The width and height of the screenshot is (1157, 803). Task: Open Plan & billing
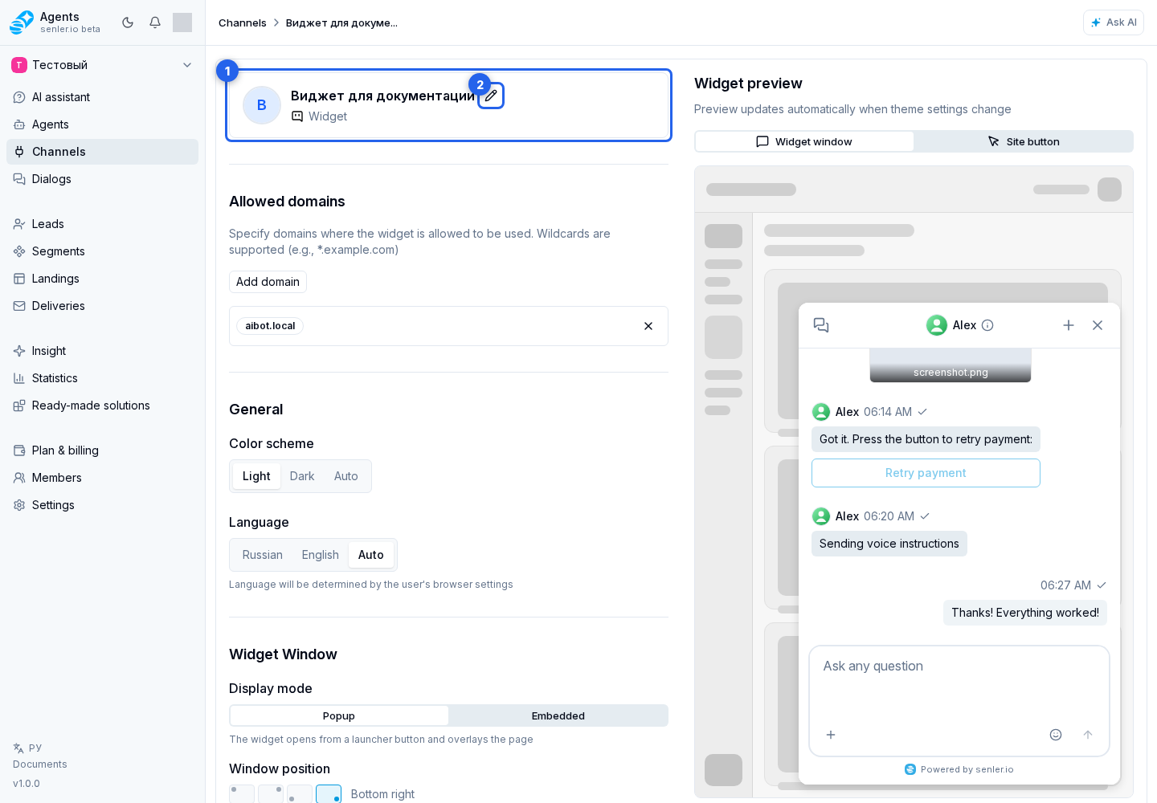[102, 450]
